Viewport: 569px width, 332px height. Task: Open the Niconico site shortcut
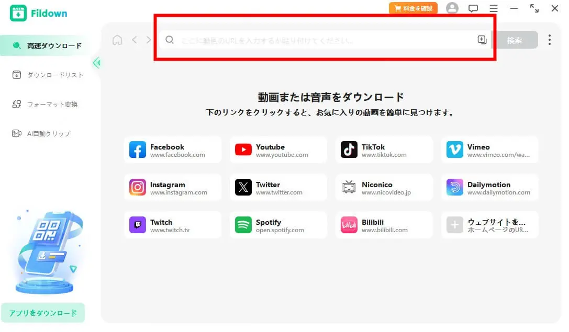click(384, 188)
